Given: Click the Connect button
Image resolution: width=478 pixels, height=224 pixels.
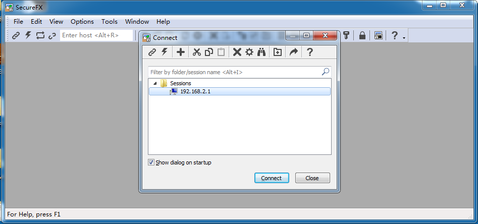Looking at the screenshot, I should click(x=272, y=178).
